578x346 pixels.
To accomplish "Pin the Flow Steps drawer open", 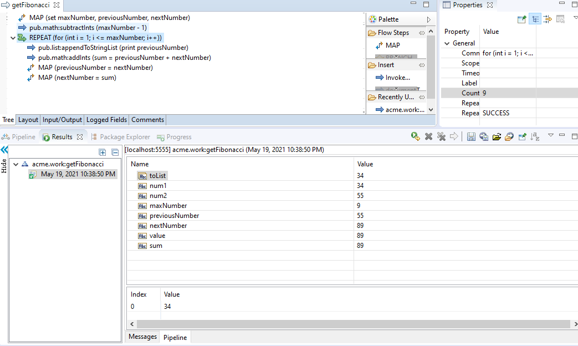I will click(x=422, y=33).
